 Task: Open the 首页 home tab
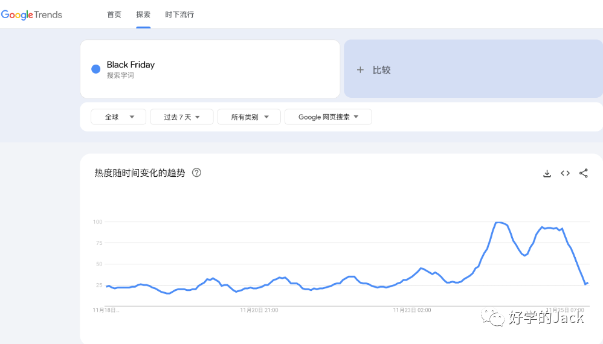(114, 14)
